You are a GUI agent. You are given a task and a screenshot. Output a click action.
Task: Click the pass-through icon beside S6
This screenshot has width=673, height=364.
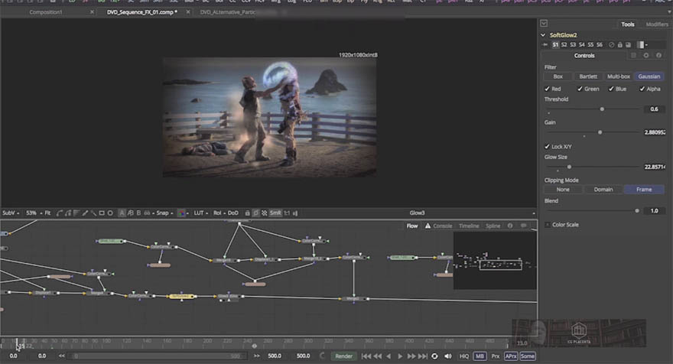pyautogui.click(x=611, y=44)
